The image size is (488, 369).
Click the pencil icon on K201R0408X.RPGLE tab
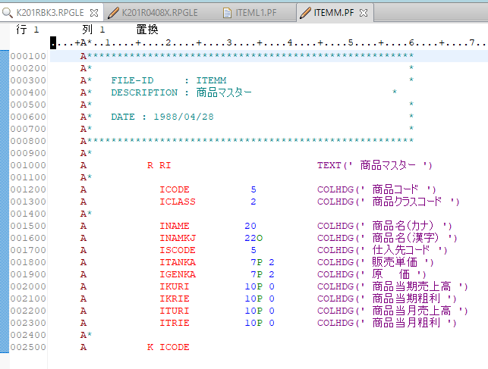point(113,13)
